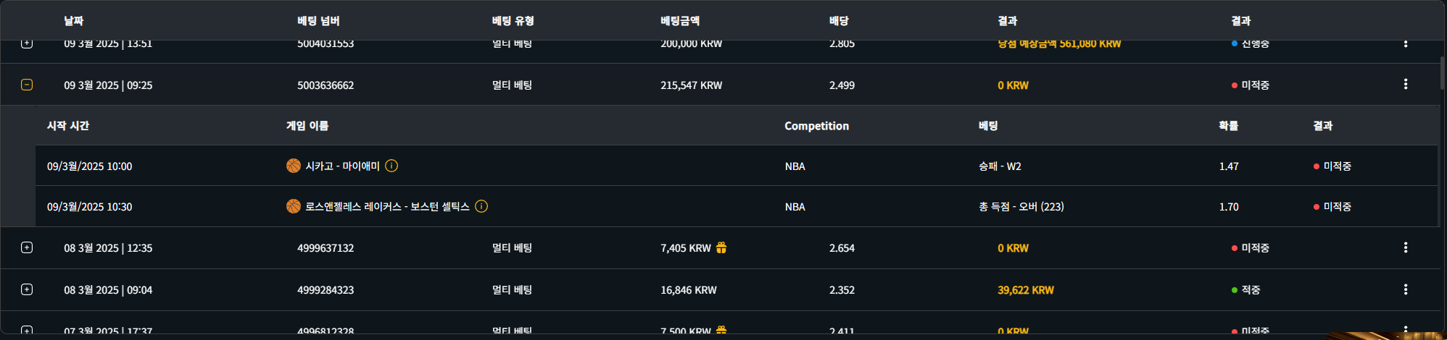Screen dimensions: 1447x340
Task: Click the 39,622 KRW winning amount
Action: pyautogui.click(x=1025, y=290)
